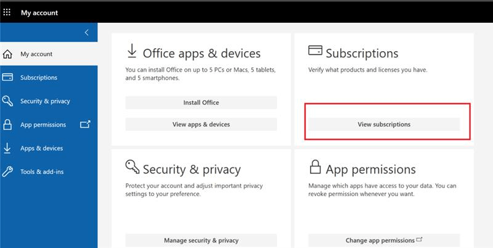Collapse the sidebar with the chevron arrow
The width and height of the screenshot is (493, 248).
87,33
